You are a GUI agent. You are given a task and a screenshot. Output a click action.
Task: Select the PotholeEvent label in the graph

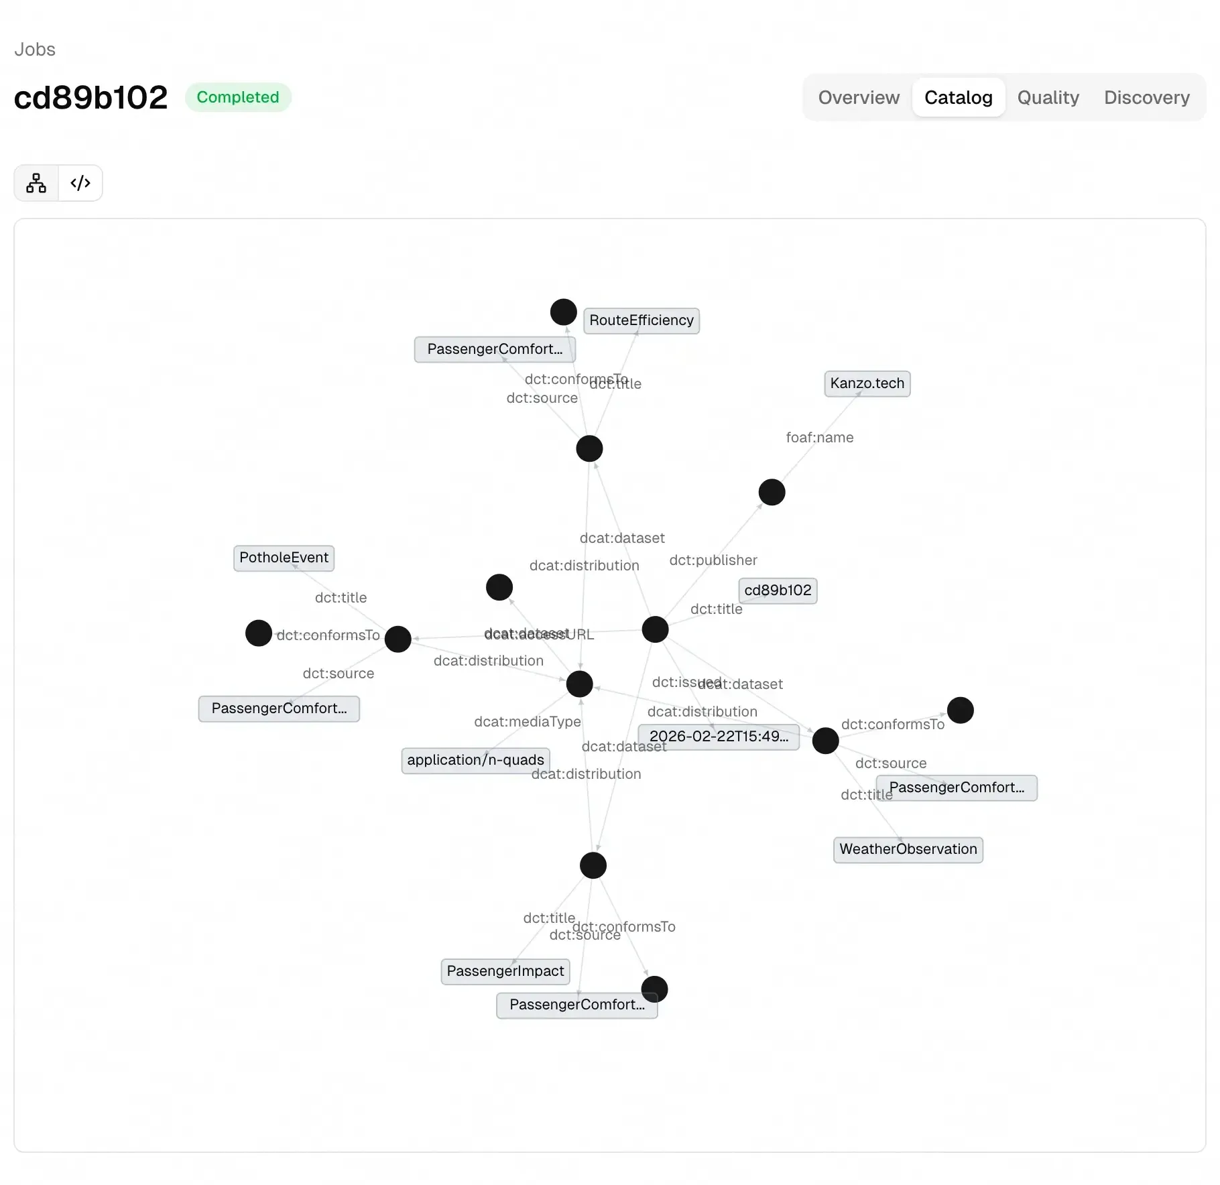284,558
